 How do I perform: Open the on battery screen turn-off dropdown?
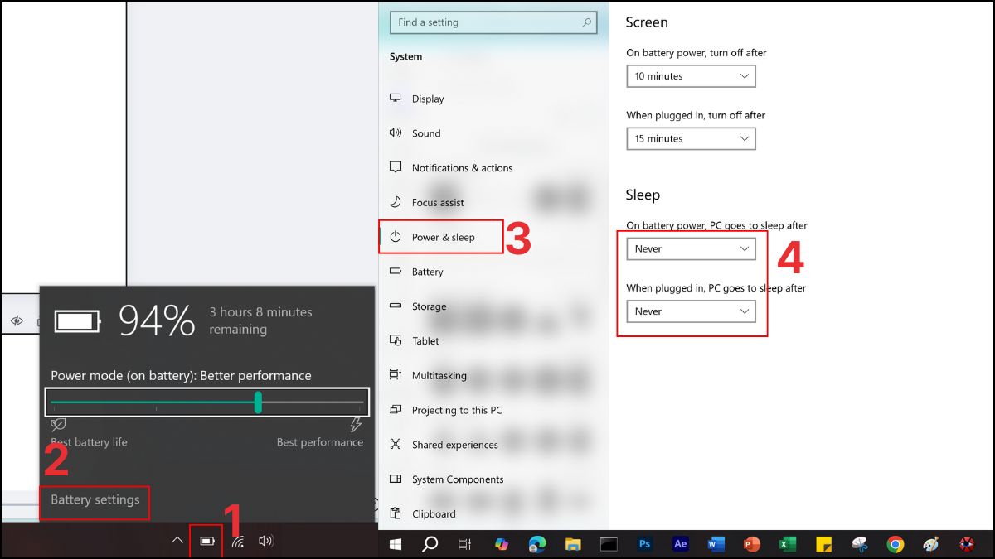click(x=692, y=76)
